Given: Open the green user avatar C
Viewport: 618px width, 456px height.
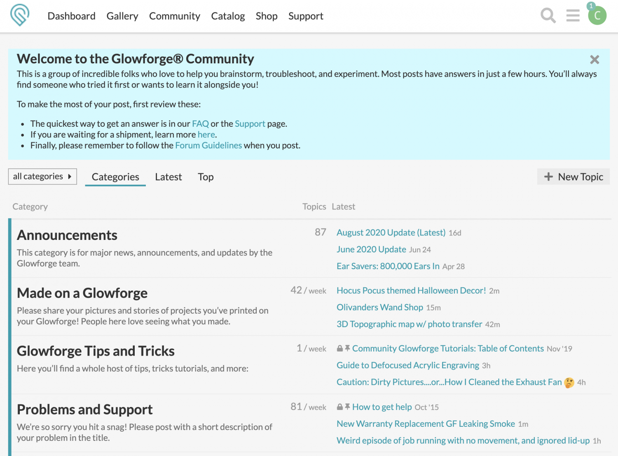Looking at the screenshot, I should click(597, 16).
